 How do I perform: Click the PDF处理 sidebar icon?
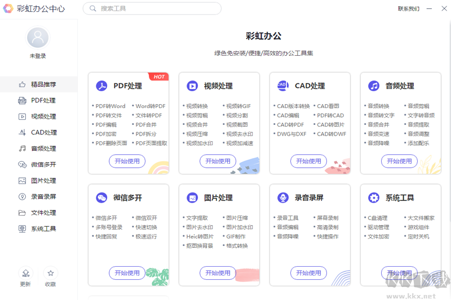[x=22, y=101]
